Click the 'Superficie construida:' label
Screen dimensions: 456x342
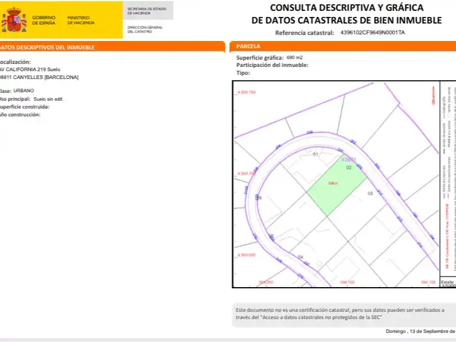tap(24, 107)
